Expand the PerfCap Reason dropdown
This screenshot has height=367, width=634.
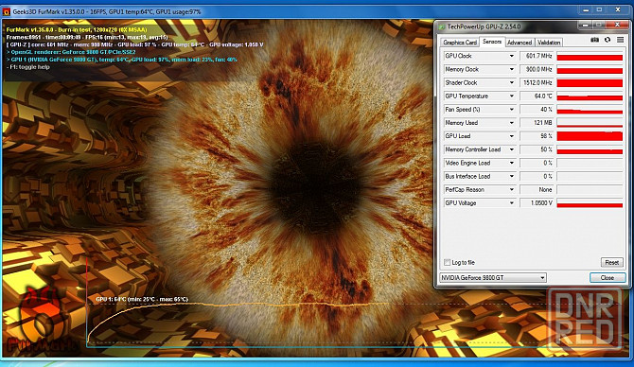512,189
